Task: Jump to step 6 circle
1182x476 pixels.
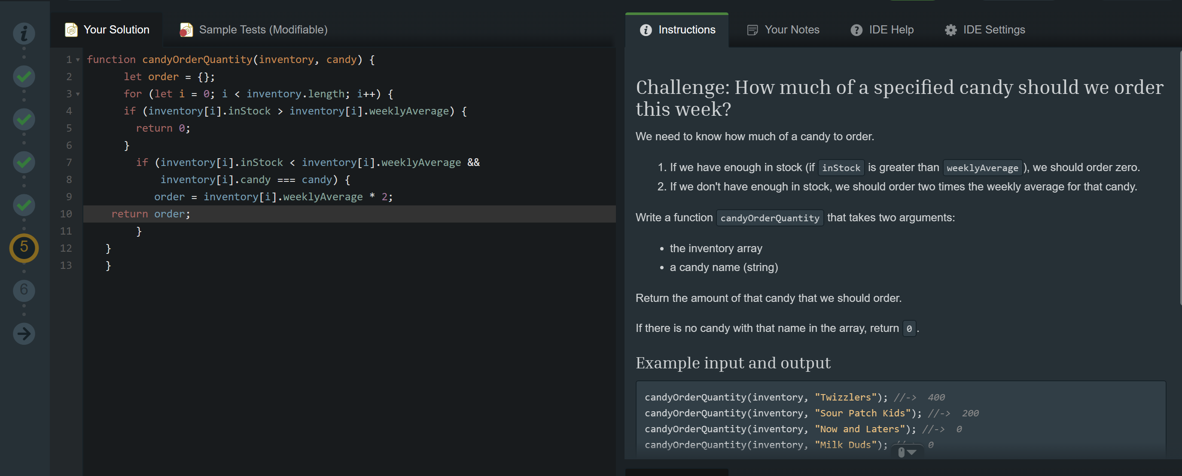Action: (x=24, y=290)
